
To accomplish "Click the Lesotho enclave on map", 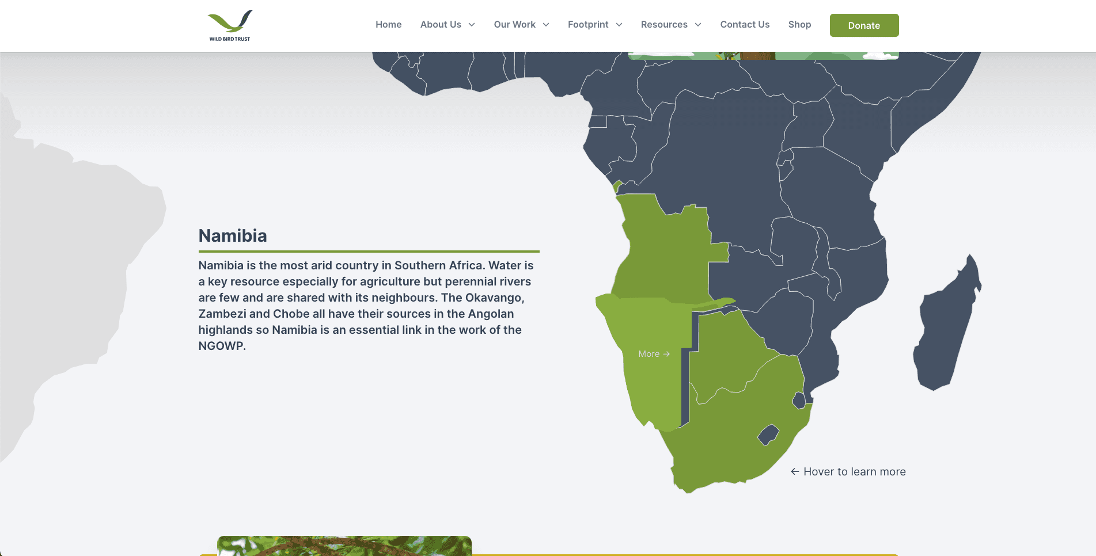I will coord(768,435).
